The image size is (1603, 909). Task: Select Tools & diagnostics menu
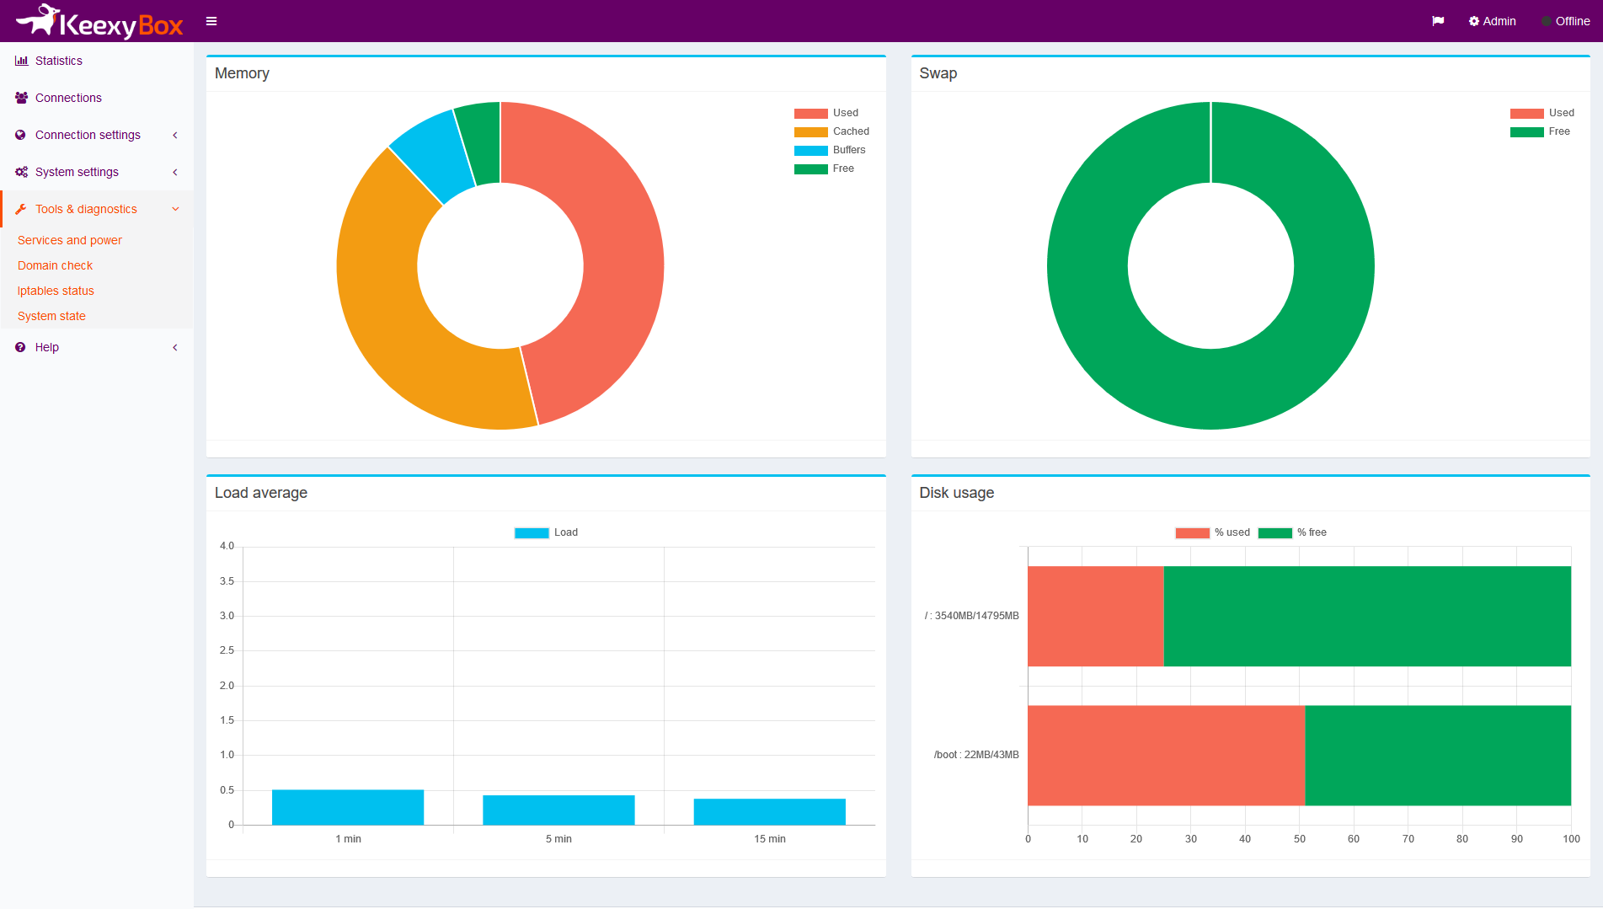coord(97,209)
